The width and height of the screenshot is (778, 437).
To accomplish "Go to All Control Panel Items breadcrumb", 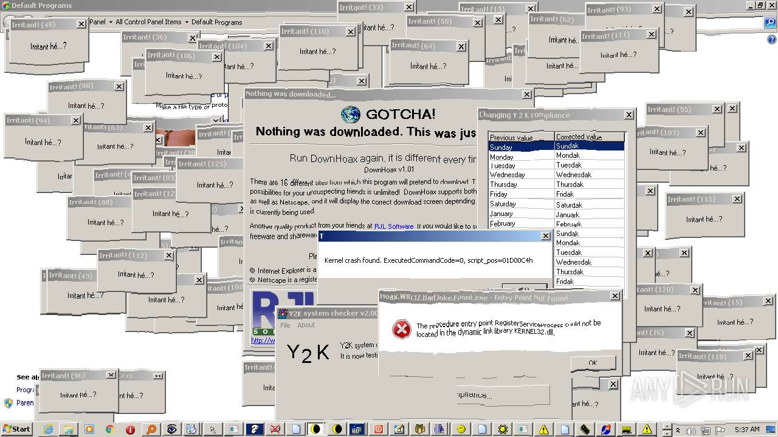I will click(148, 22).
